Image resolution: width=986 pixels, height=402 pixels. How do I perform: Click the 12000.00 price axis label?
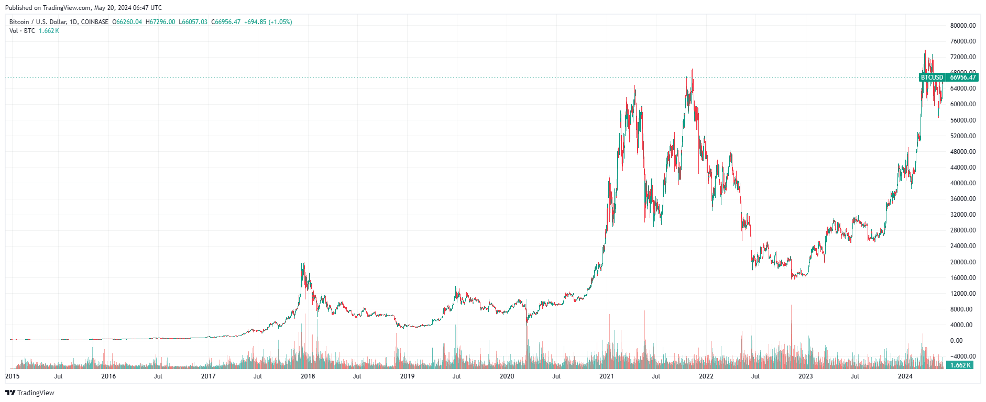[963, 294]
